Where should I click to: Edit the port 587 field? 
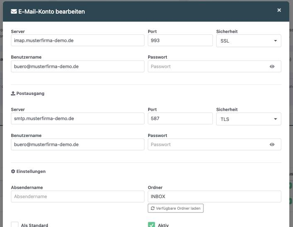(x=180, y=118)
